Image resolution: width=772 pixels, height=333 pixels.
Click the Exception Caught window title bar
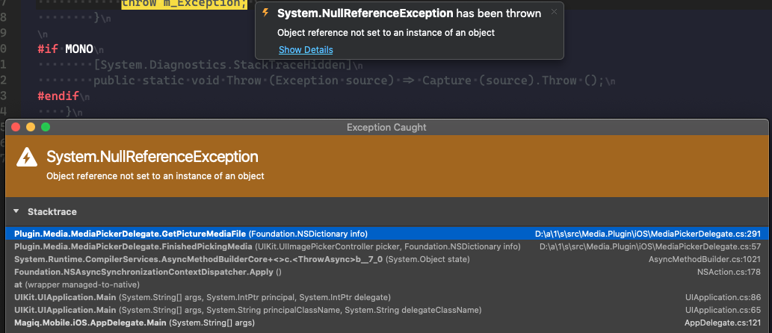(x=386, y=128)
